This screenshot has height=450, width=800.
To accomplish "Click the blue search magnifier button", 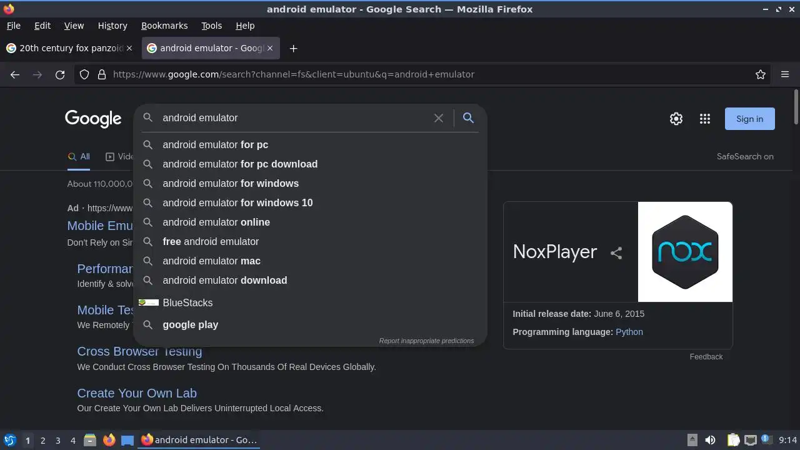I will coord(468,118).
